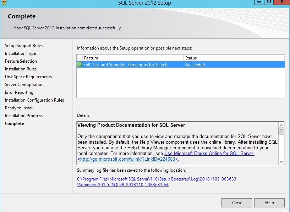Screen dimensions: 290x212
Task: Select the Installation Rules step
Action: coord(21,69)
